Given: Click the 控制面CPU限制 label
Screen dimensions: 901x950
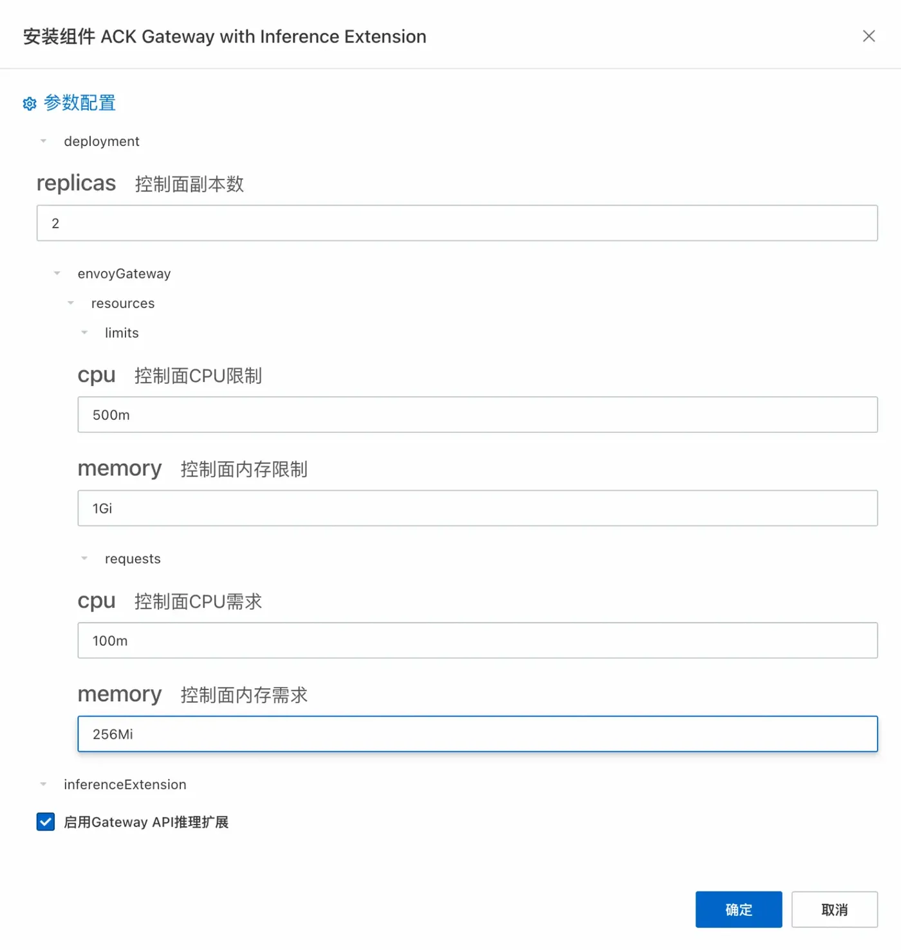Looking at the screenshot, I should [x=198, y=376].
